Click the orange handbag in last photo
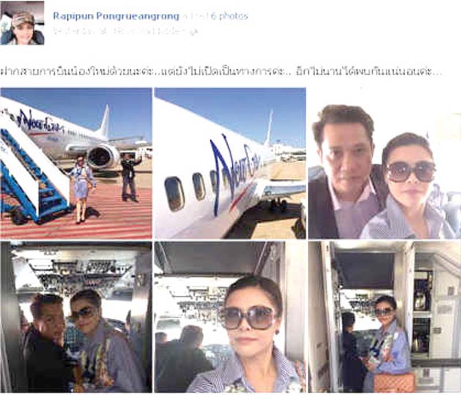The width and height of the screenshot is (461, 395). click(x=394, y=382)
